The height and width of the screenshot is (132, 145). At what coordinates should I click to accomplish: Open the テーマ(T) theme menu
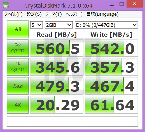(53, 14)
